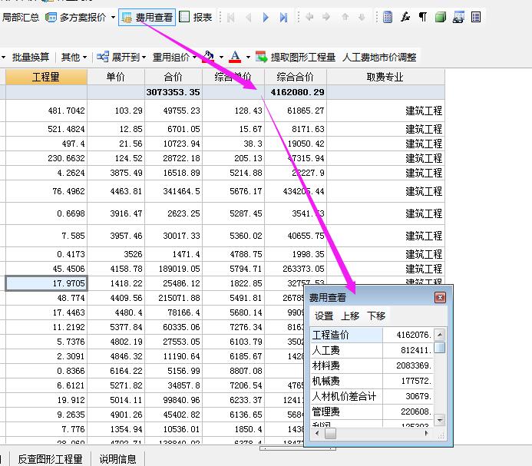532x466 pixels.
Task: Click 下移 in 费用查看 window
Action: pos(376,316)
